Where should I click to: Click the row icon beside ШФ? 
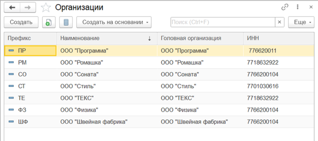pyautogui.click(x=11, y=122)
